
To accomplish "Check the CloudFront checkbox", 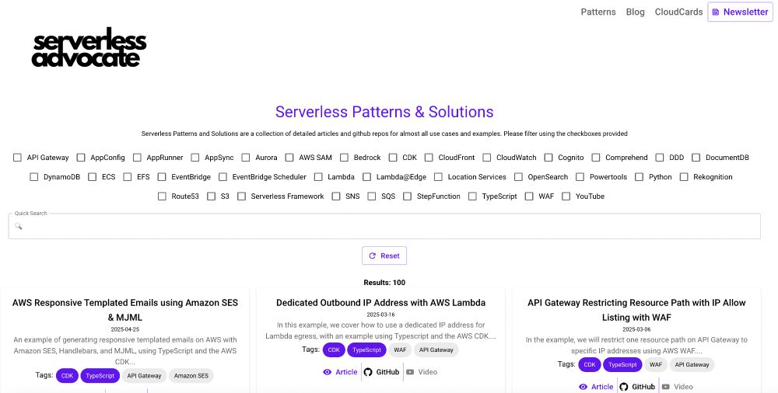I will click(429, 157).
